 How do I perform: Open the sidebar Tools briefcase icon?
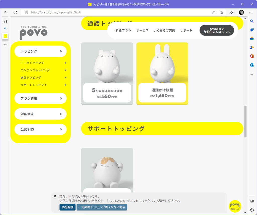tap(252, 39)
